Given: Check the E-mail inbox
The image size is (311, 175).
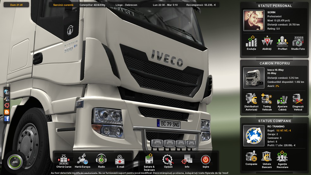Looking at the screenshot, I should pos(120,160).
